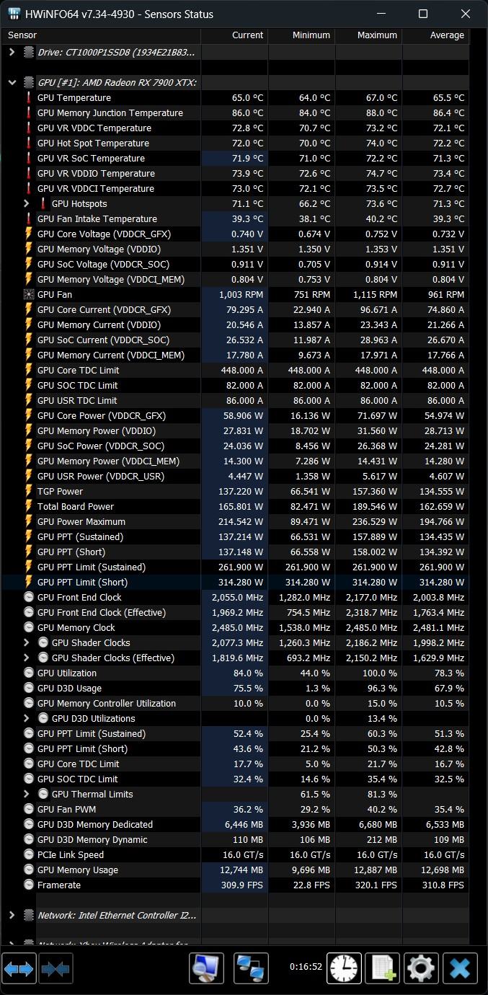Open the network computers sharing icon
Image resolution: width=488 pixels, height=995 pixels.
pyautogui.click(x=251, y=968)
